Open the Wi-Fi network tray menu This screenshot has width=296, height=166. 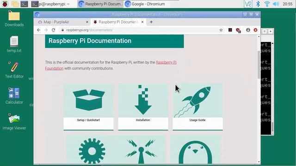(267, 4)
